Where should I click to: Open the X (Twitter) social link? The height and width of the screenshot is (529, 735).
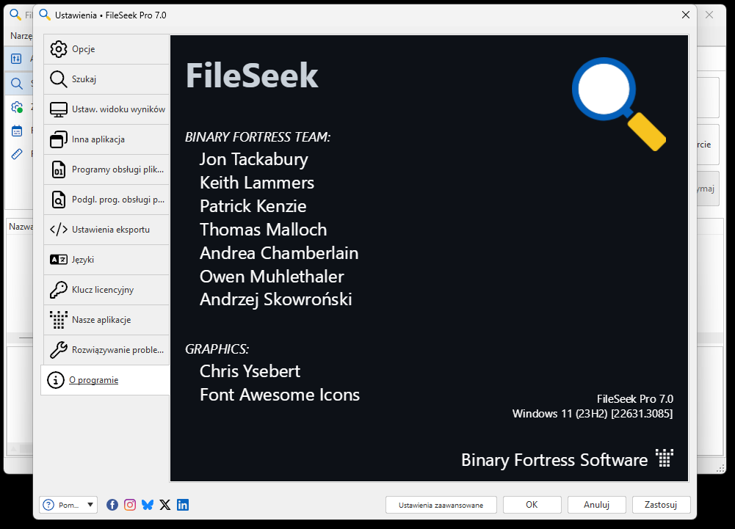pyautogui.click(x=165, y=505)
